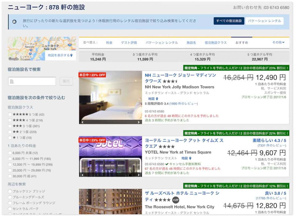Select the ブルーミングデールズ radio button
The width and height of the screenshot is (294, 216).
10,197
